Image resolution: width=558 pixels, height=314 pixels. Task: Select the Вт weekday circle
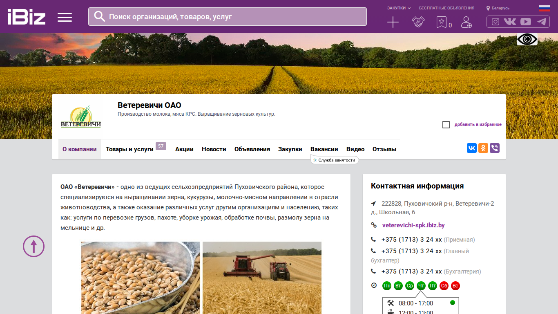[398, 286]
